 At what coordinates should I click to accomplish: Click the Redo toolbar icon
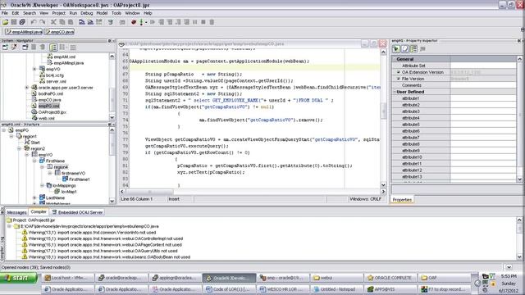42,22
